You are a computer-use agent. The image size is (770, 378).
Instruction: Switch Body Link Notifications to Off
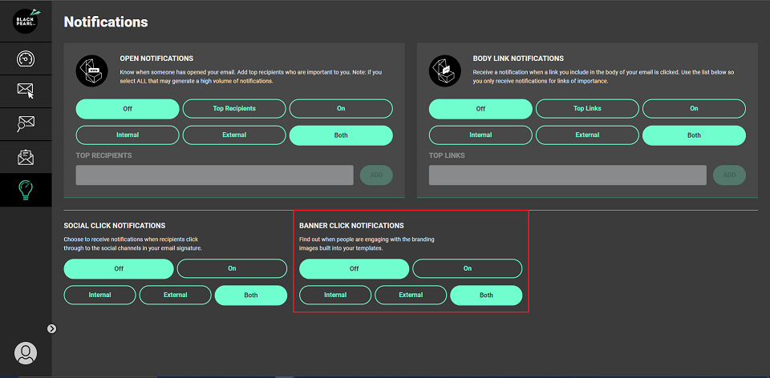(x=480, y=109)
